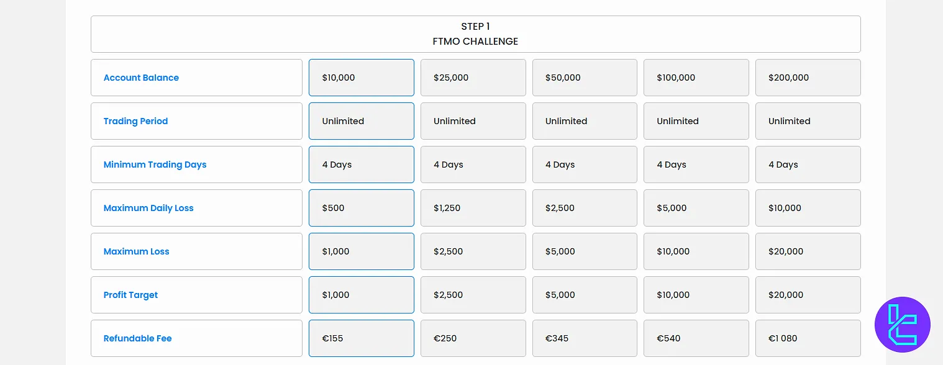Choose the $25,000 account balance option

click(473, 78)
